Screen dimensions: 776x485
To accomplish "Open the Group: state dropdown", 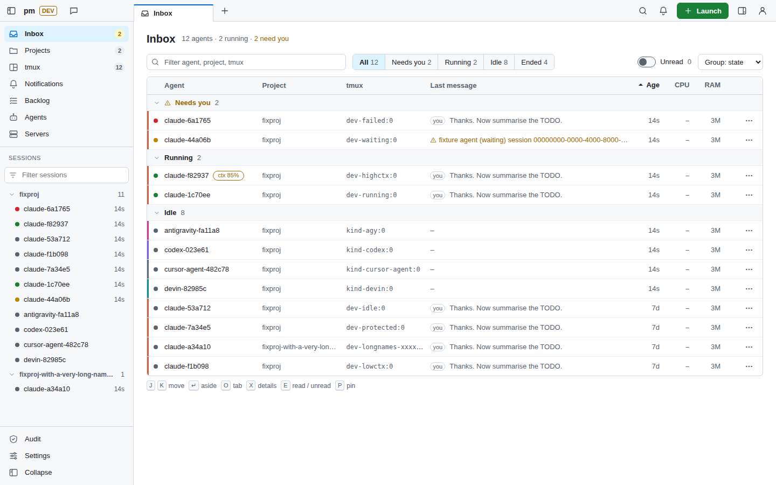I will pos(730,62).
